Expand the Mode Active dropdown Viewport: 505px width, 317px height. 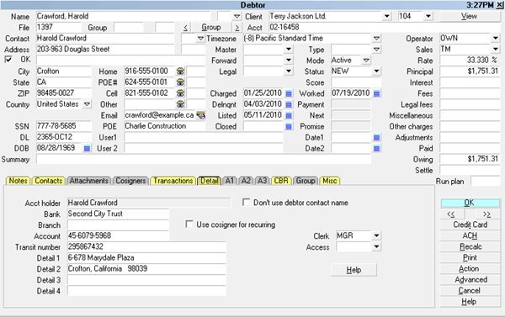pyautogui.click(x=366, y=61)
